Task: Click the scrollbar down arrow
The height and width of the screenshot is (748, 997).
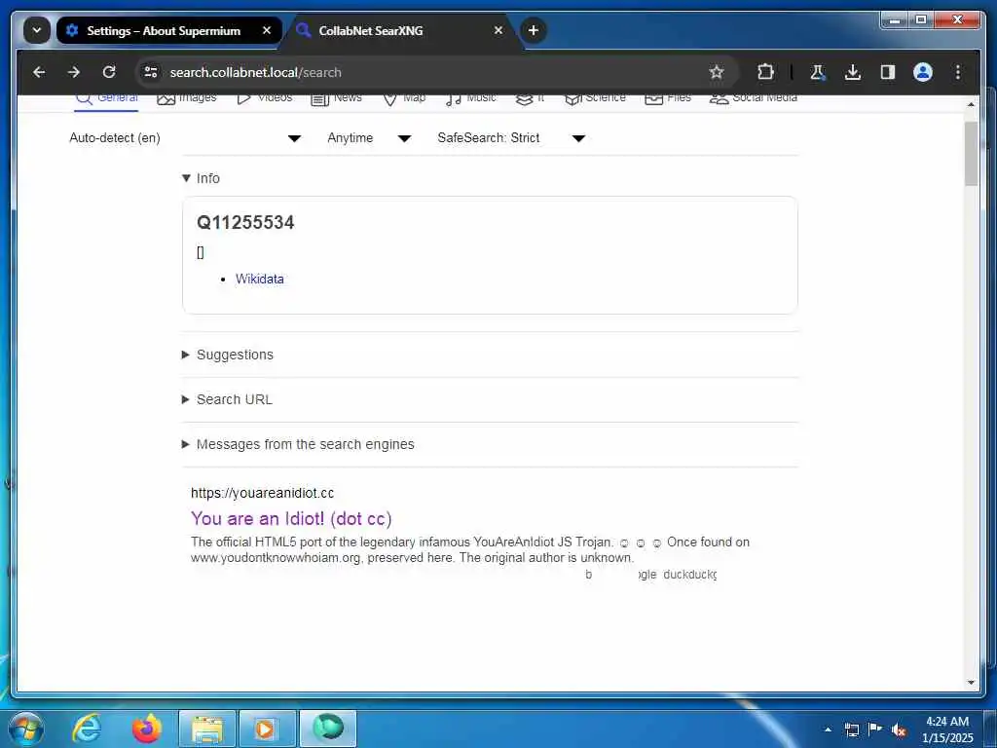Action: [x=971, y=683]
